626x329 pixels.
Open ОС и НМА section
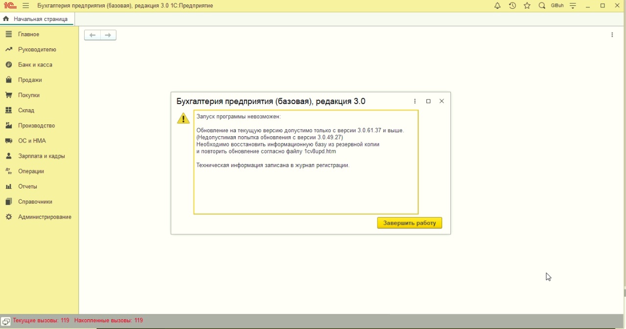(x=39, y=141)
